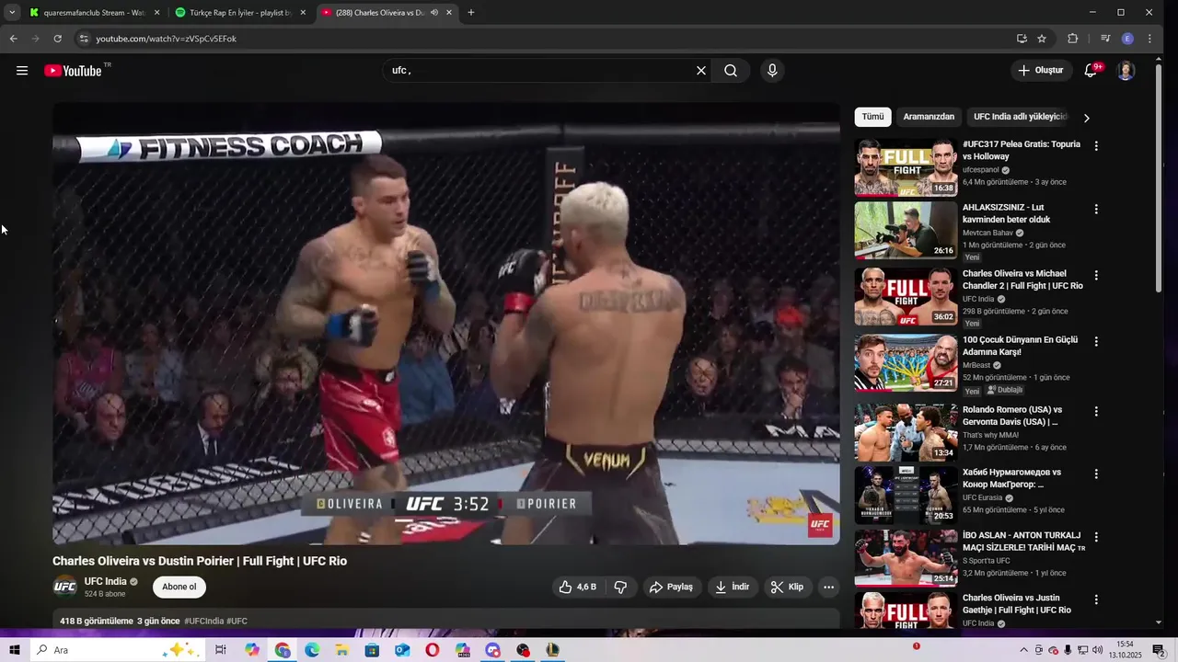
Task: Open the account avatar menu
Action: coord(1126,71)
